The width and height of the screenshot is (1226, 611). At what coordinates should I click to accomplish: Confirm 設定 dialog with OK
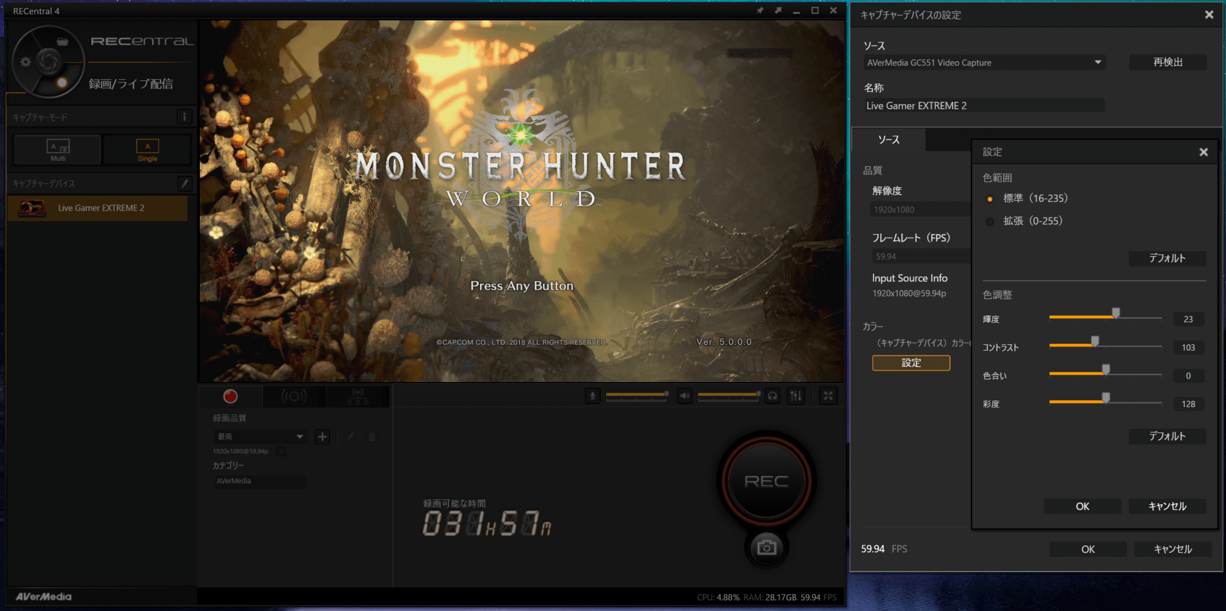(x=1082, y=506)
